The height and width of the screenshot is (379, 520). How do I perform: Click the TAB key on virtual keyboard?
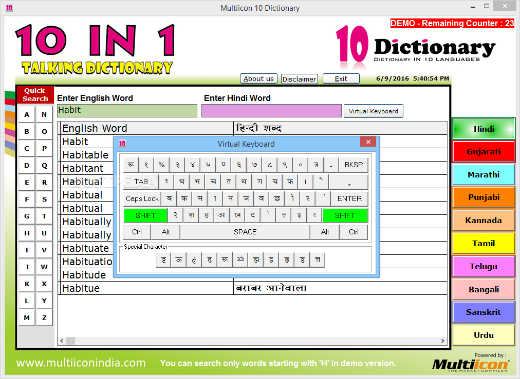tap(141, 182)
